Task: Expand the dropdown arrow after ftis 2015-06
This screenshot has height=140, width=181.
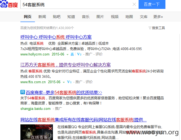Action: [64, 82]
